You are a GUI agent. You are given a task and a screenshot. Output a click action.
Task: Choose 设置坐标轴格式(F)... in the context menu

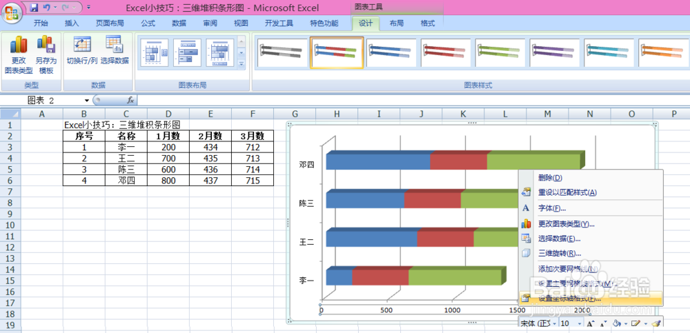coord(591,299)
